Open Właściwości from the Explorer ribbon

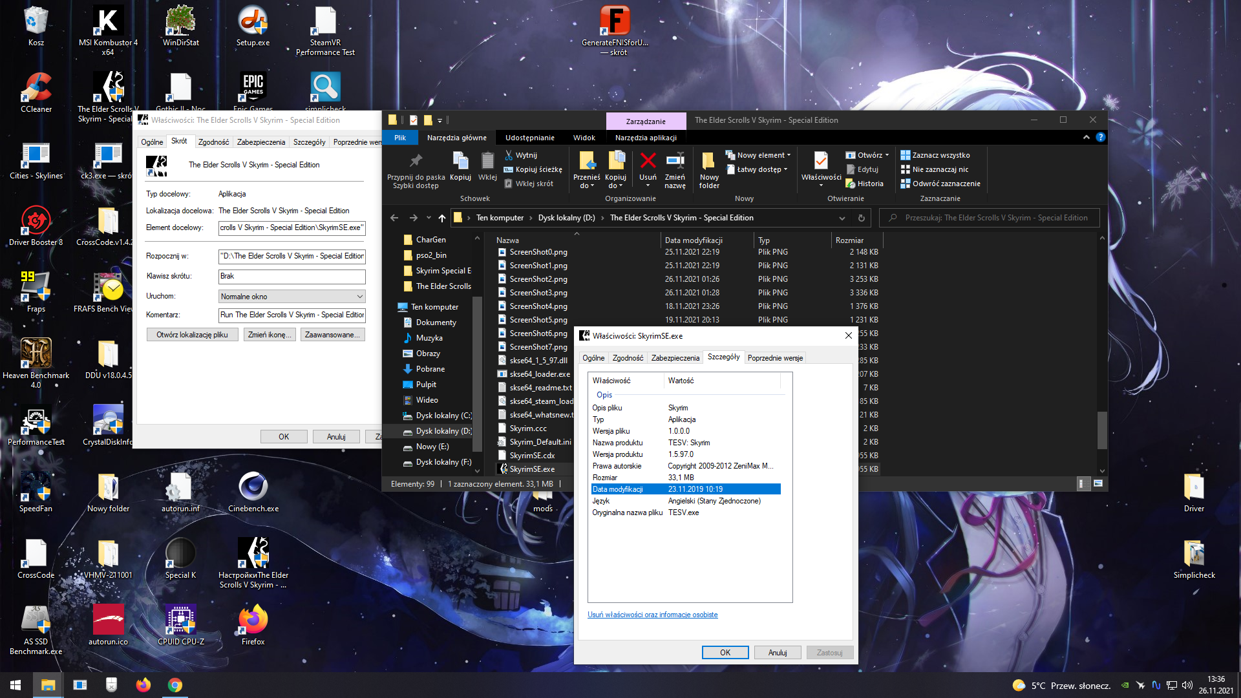(x=821, y=169)
